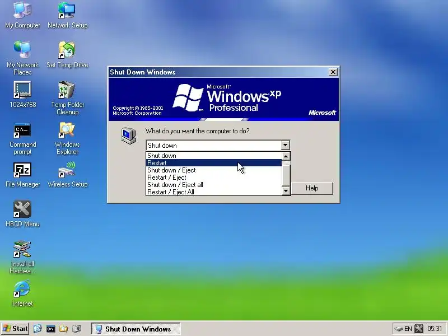448x336 pixels.
Task: Click the 05:31 clock in the tray
Action: [x=435, y=329]
